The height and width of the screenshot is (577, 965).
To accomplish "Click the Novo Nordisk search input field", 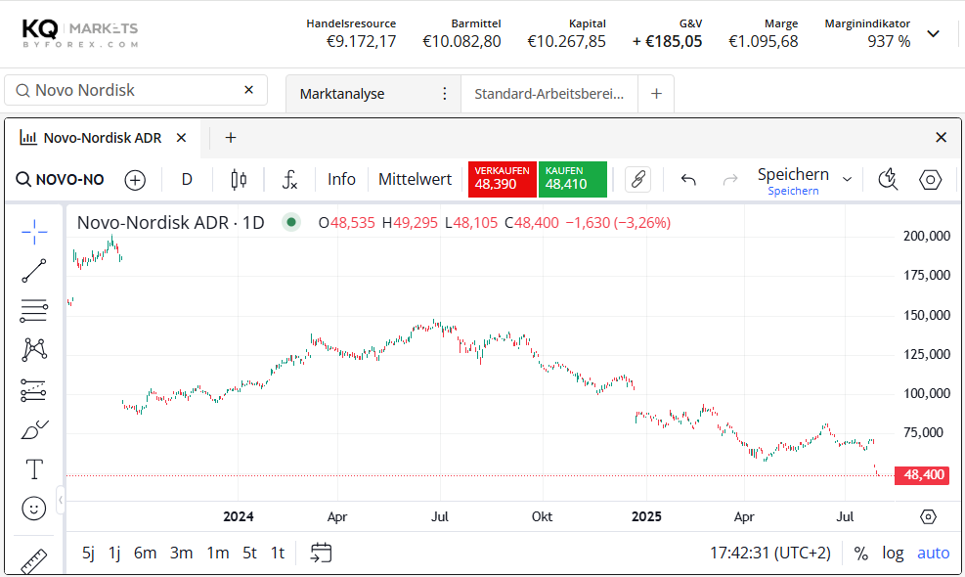I will coord(135,90).
